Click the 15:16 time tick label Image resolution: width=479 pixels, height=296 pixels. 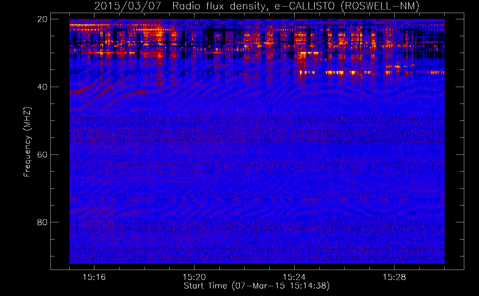[x=94, y=277]
